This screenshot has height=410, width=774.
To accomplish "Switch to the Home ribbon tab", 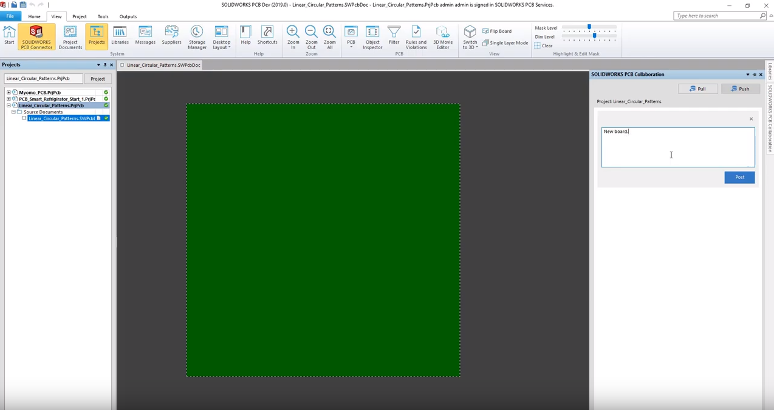I will coord(34,16).
